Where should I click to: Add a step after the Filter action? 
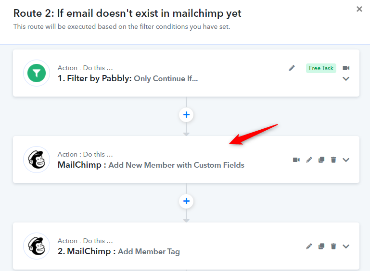tap(186, 115)
